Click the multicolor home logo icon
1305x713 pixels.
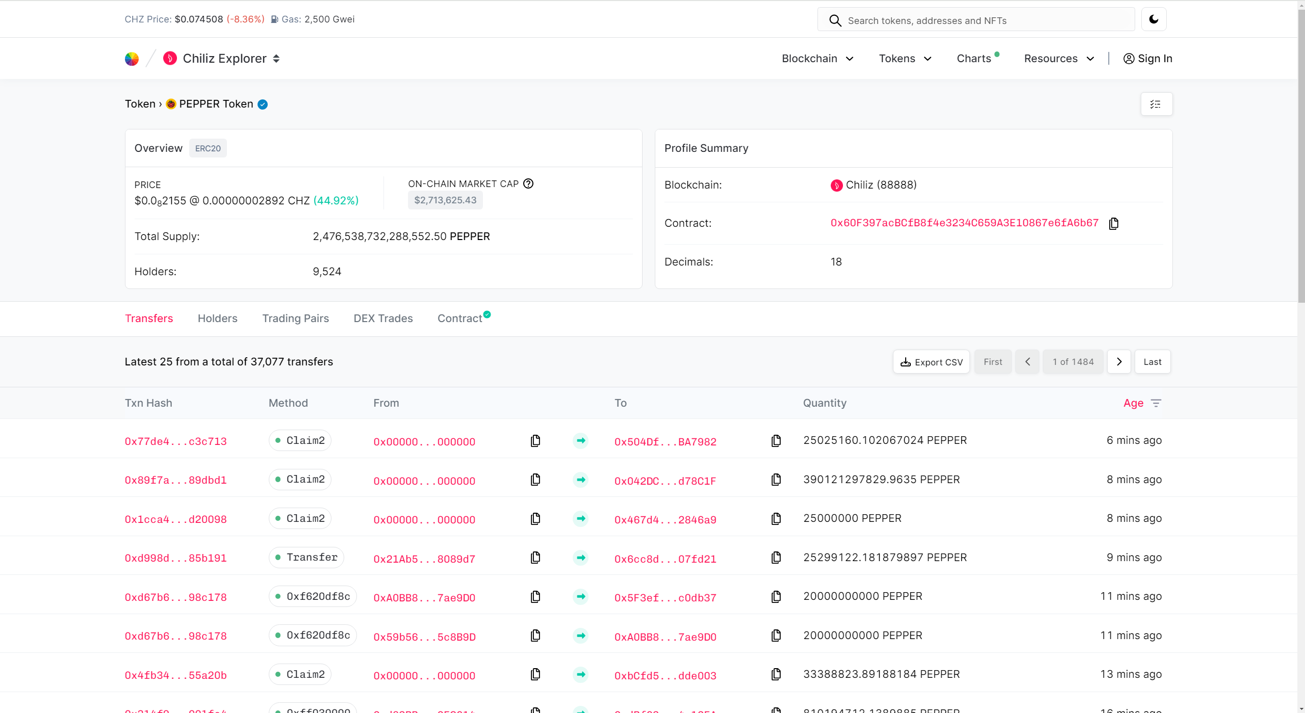click(x=132, y=59)
